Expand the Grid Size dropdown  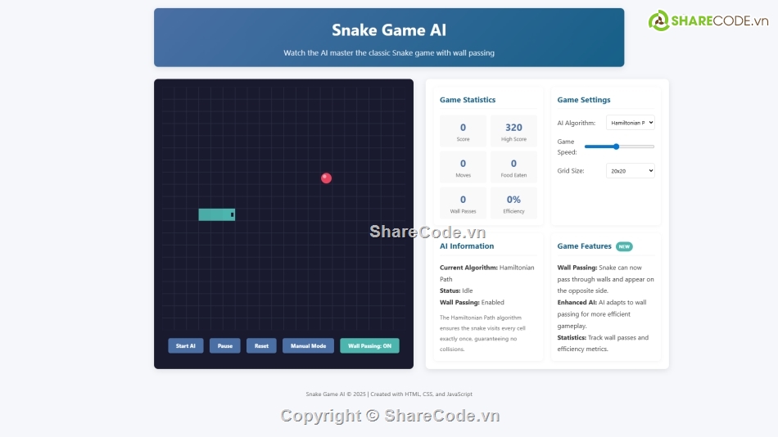coord(630,171)
